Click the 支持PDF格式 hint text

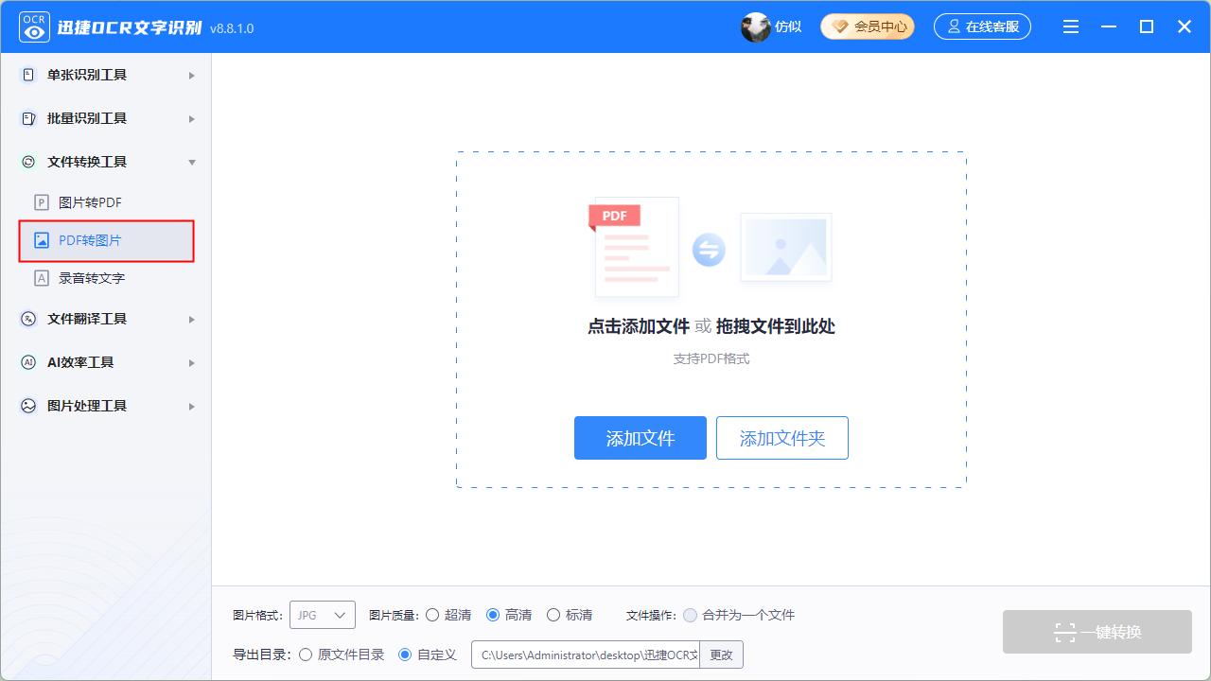point(711,359)
